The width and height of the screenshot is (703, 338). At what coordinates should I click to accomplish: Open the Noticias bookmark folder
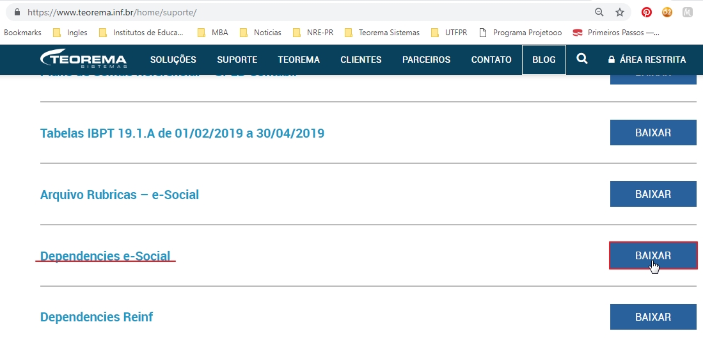coord(260,32)
